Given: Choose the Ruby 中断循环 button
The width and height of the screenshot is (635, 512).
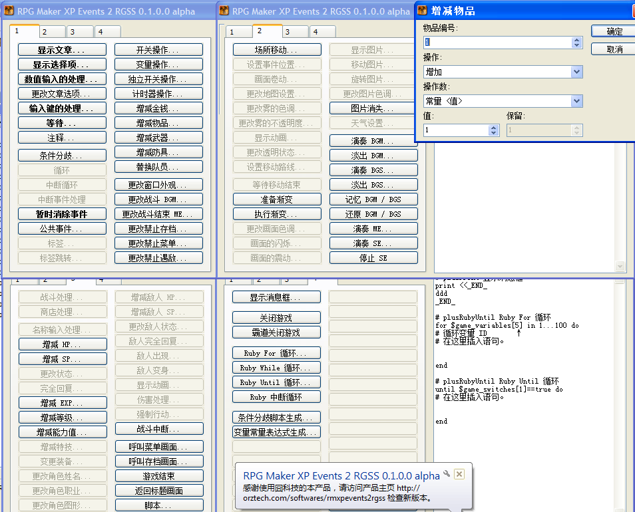Looking at the screenshot, I should click(x=276, y=397).
